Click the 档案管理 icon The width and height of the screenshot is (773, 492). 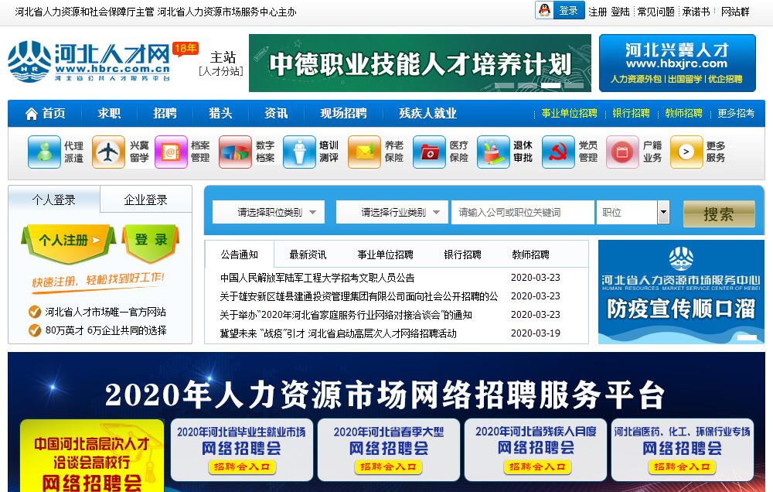171,152
